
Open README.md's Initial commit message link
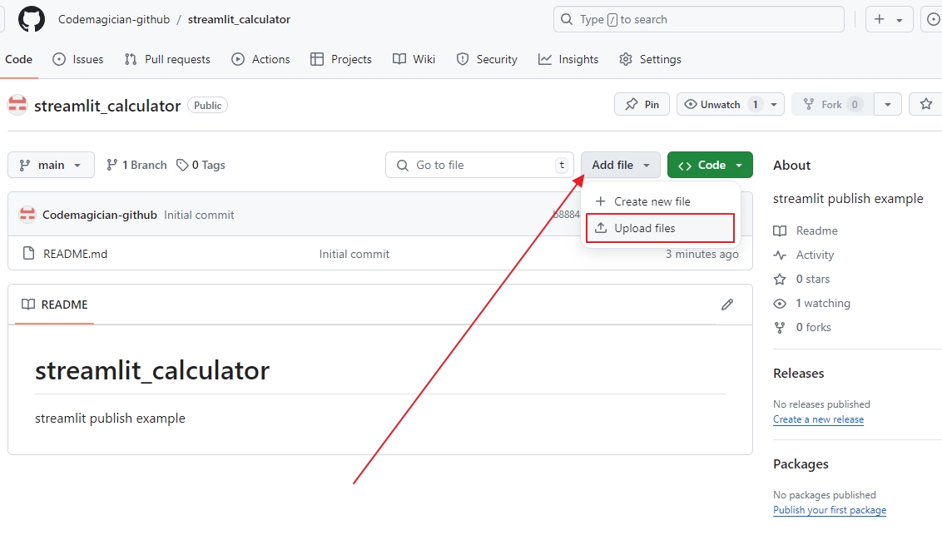point(354,254)
